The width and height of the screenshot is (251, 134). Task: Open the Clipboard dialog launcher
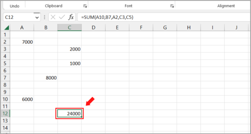pyautogui.click(x=85, y=6)
